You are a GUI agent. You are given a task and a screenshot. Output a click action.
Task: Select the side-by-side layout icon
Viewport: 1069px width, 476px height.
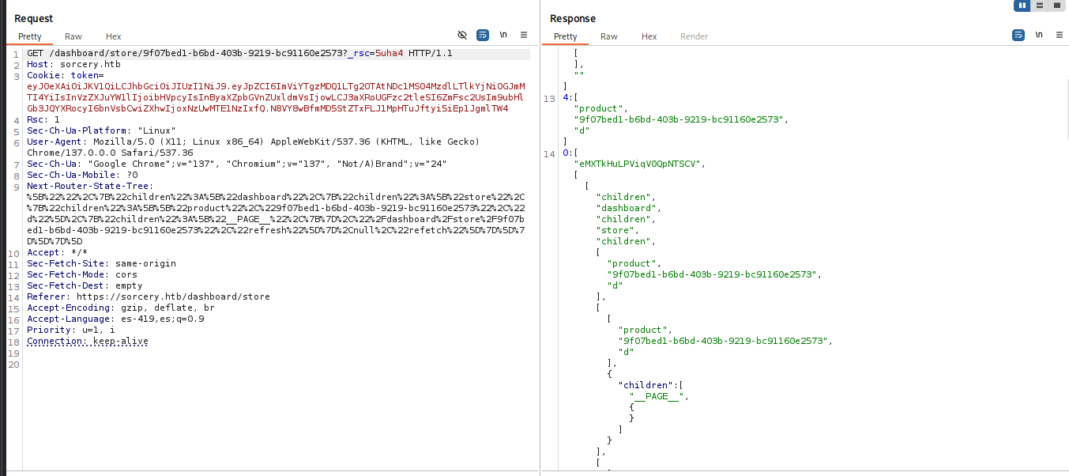pos(1022,6)
